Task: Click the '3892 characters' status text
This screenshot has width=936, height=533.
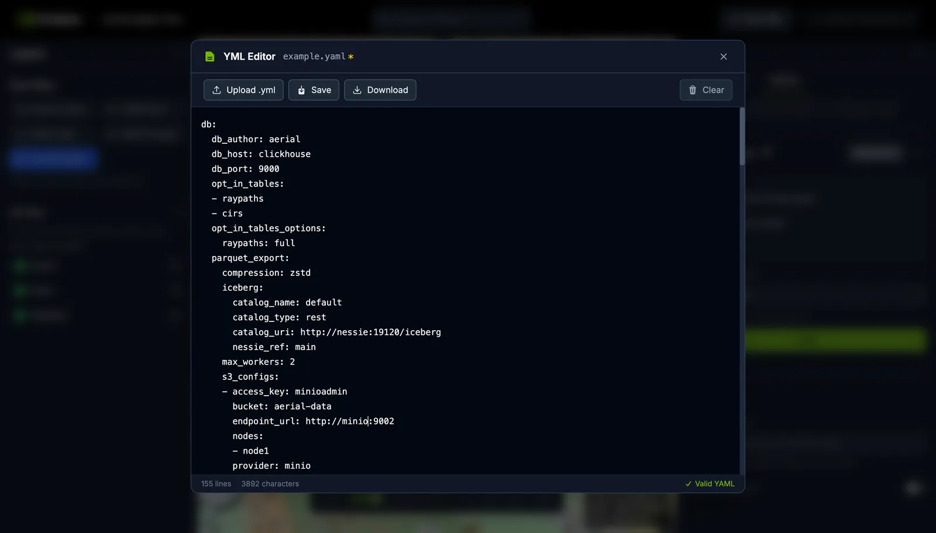Action: click(270, 484)
